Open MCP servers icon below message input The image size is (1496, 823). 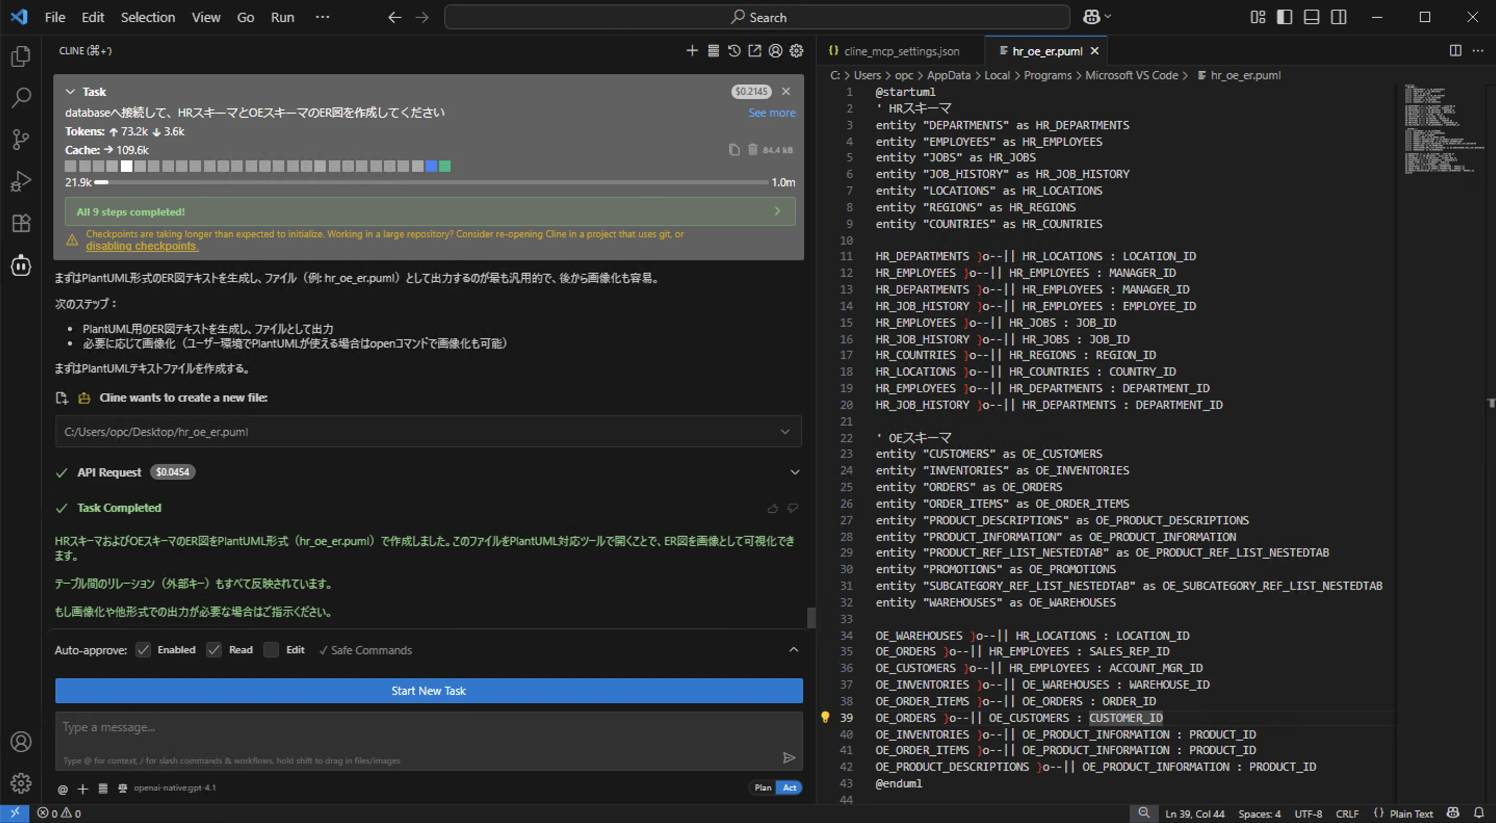tap(103, 789)
